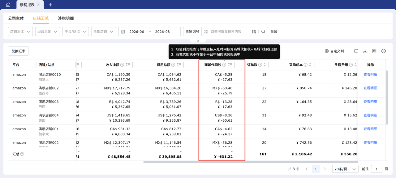Image resolution: width=396 pixels, height=178 pixels.
Task: Click the help icon beside 订单数
Action: (260, 65)
